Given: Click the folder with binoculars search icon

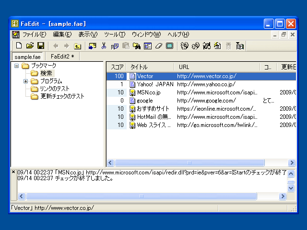Looking at the screenshot, I should pos(137,46).
